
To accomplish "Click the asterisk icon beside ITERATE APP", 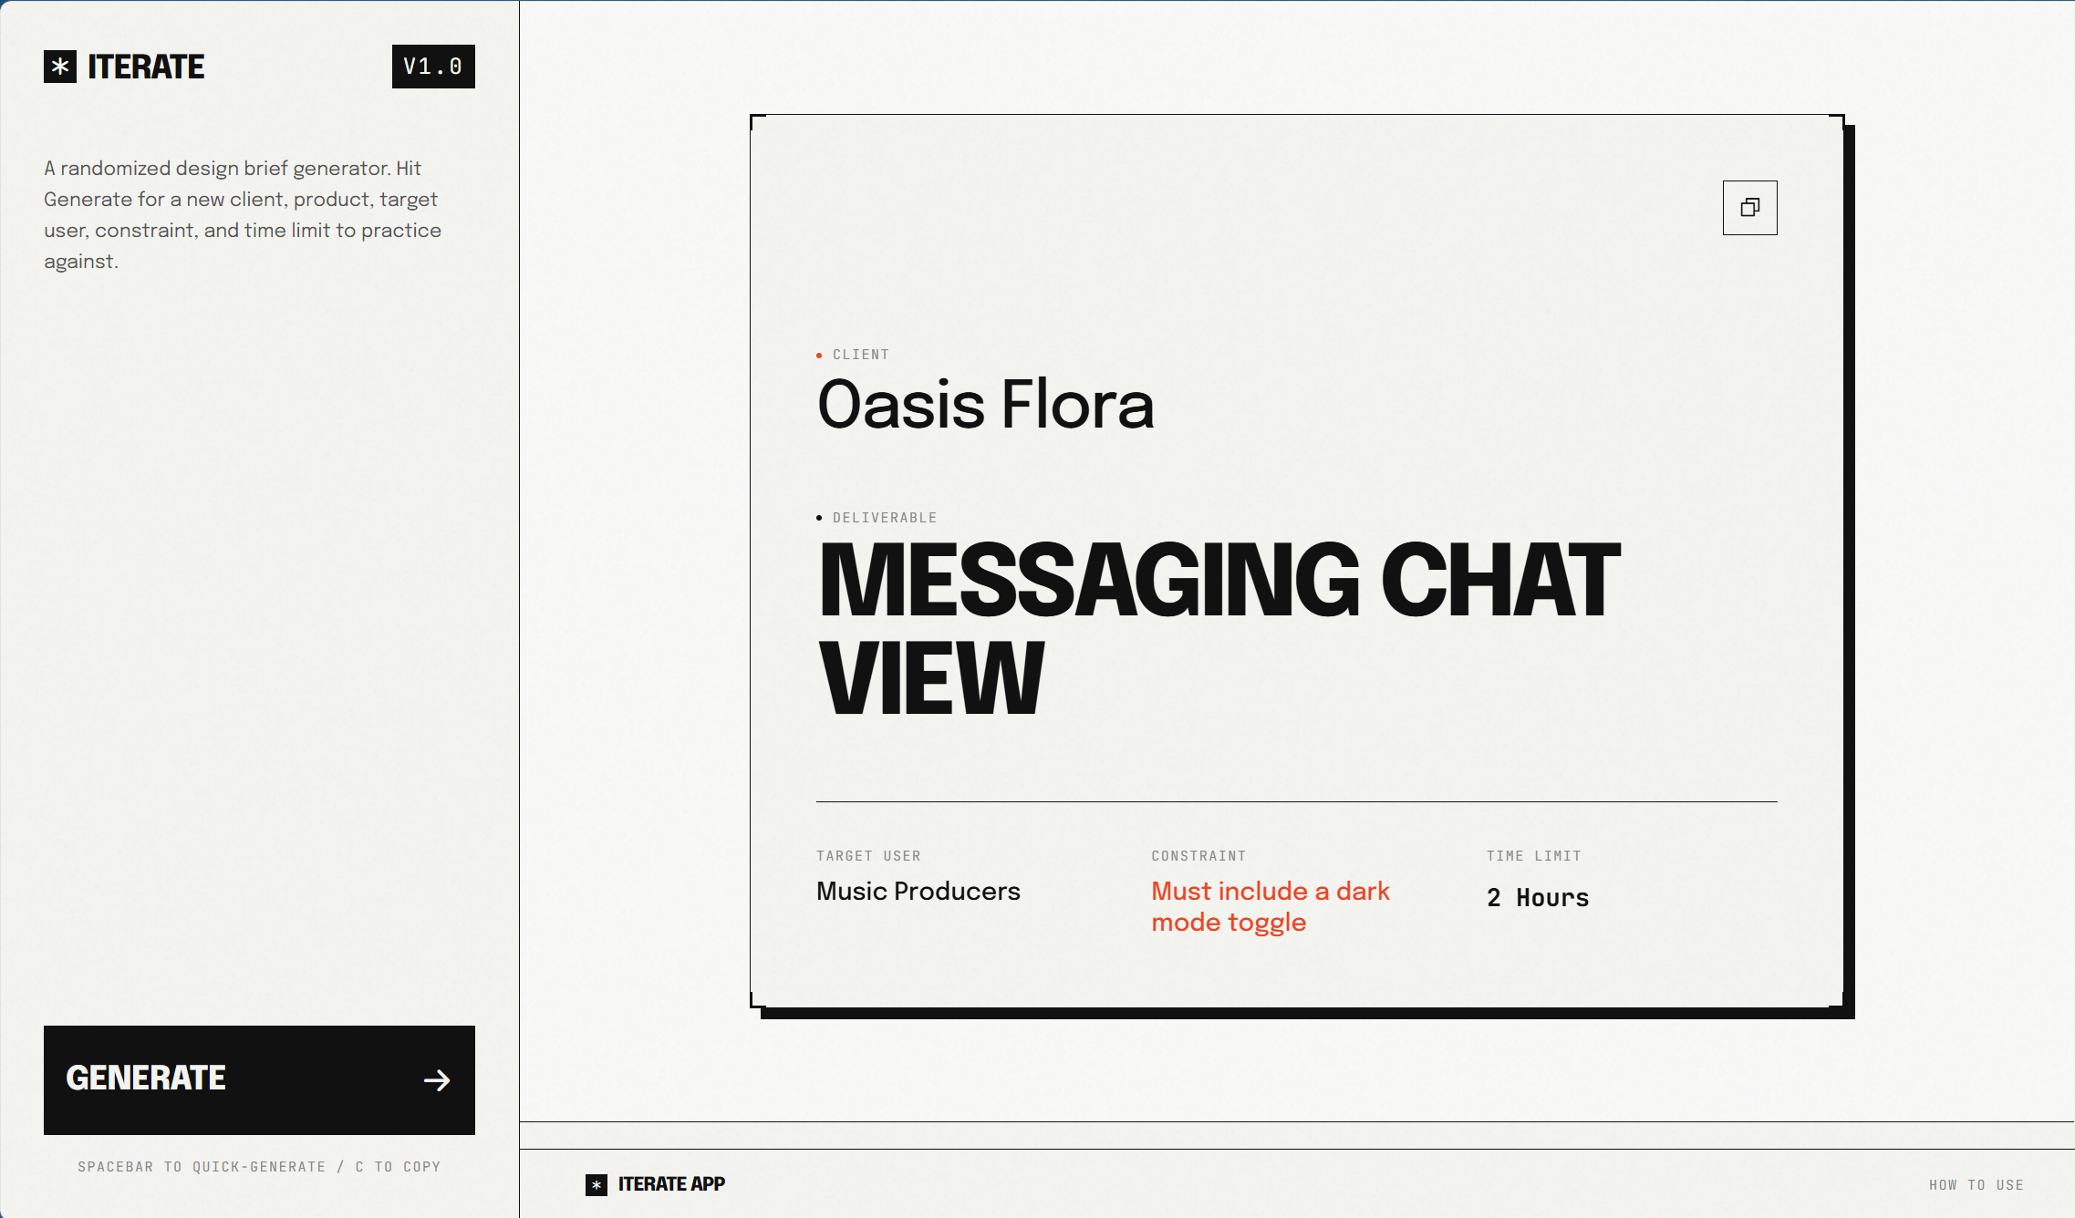I will pyautogui.click(x=597, y=1184).
